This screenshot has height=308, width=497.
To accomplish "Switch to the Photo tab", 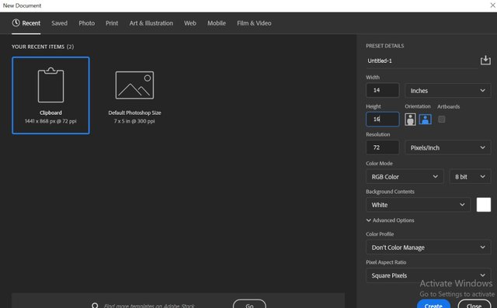I will point(87,23).
